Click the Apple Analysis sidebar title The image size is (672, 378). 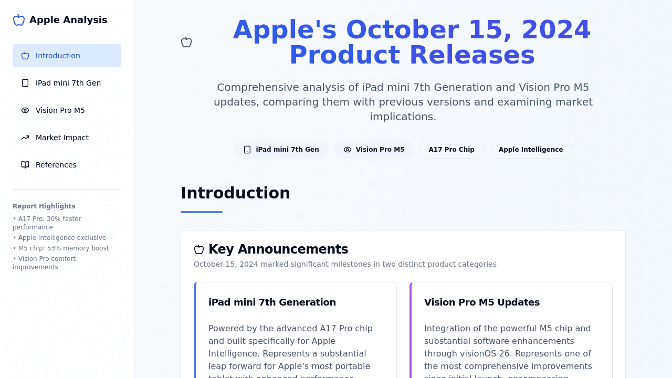68,20
